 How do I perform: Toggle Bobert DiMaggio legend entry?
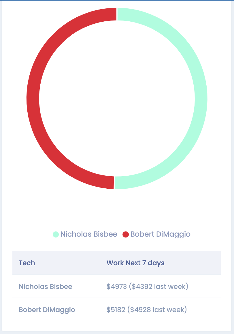click(156, 234)
